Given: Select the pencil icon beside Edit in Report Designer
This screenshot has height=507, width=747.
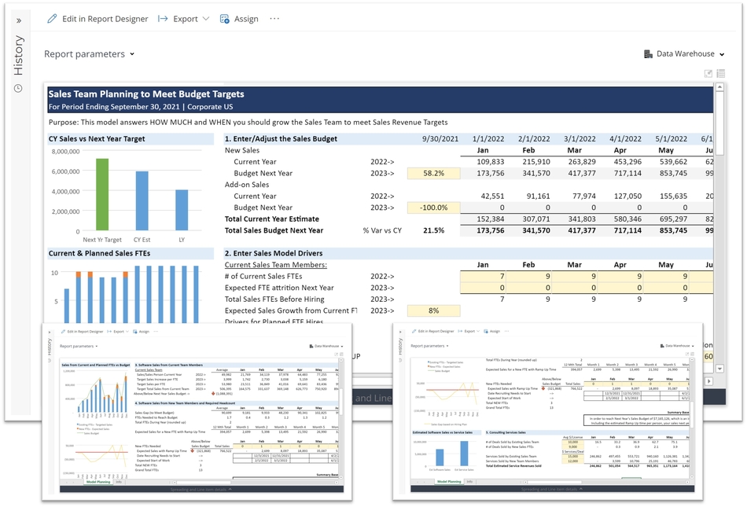Looking at the screenshot, I should point(53,17).
